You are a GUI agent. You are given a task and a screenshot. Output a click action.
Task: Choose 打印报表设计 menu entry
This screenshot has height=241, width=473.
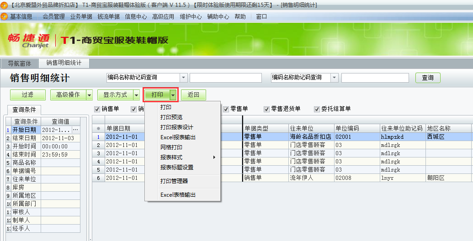tap(182, 127)
